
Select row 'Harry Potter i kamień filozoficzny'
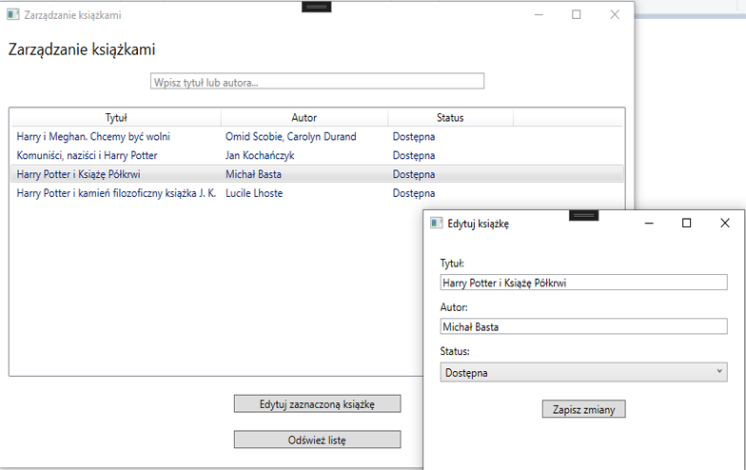317,193
